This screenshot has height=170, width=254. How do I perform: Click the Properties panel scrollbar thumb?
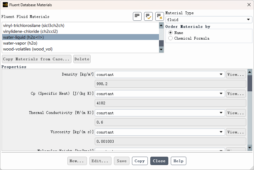pos(250,83)
